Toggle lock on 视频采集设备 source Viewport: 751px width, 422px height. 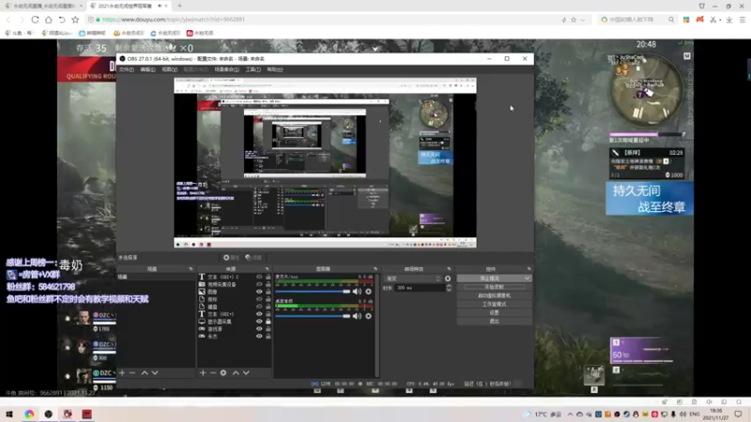click(268, 284)
